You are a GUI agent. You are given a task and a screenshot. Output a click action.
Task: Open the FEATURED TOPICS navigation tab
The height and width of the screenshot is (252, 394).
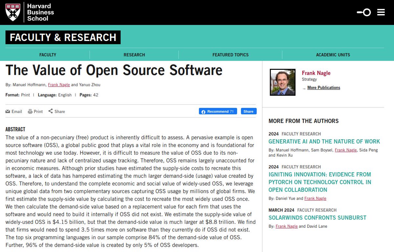(230, 55)
